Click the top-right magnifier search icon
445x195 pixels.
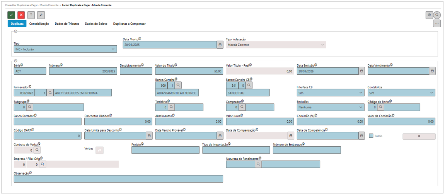[437, 15]
